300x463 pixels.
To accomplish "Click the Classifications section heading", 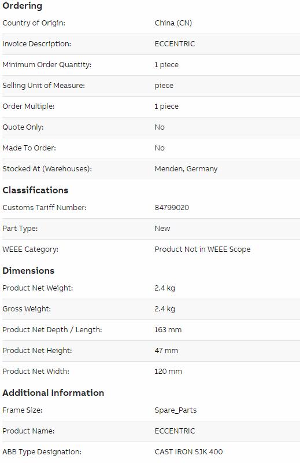I will coord(35,190).
